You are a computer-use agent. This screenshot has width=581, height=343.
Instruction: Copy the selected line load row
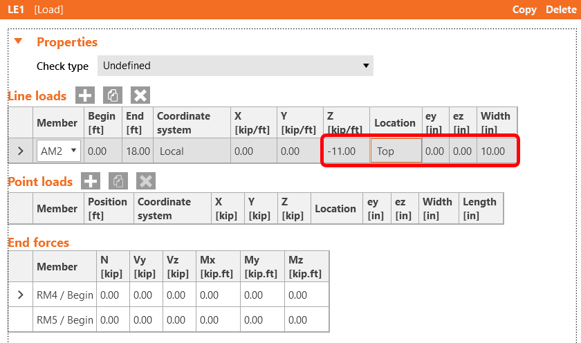click(112, 95)
